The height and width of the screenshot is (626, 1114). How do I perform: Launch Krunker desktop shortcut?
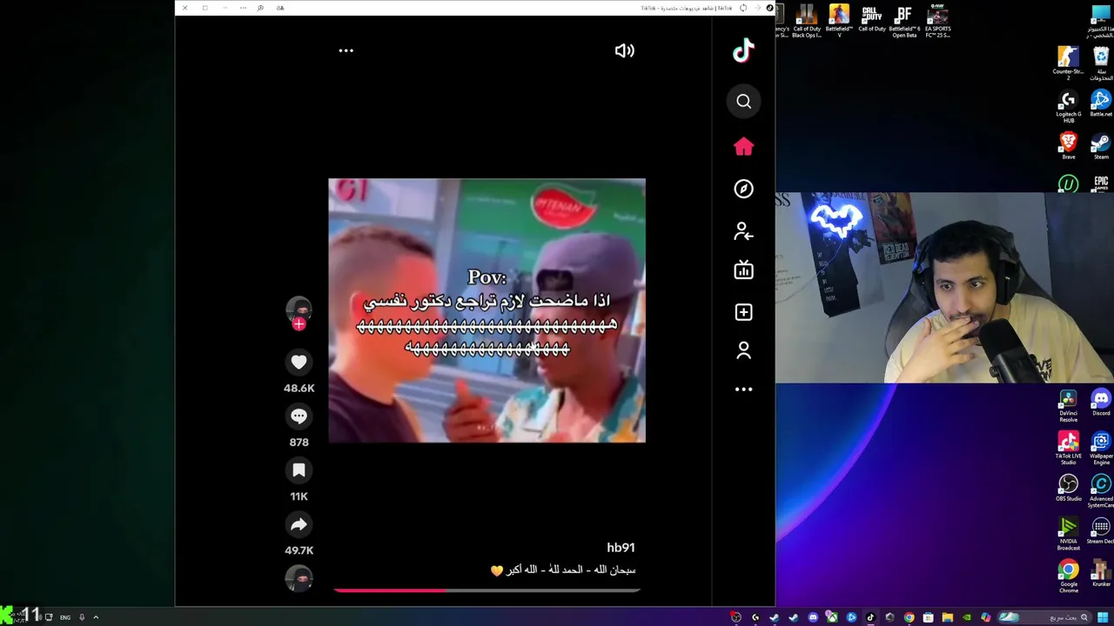[x=1101, y=573]
